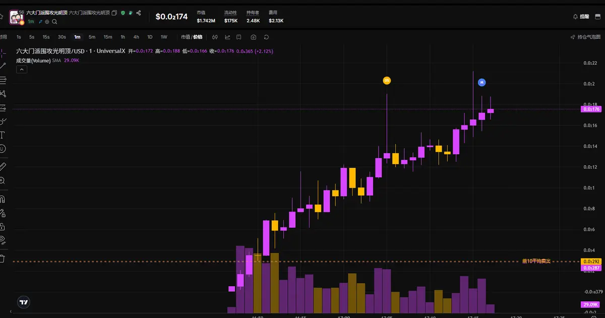
Task: Click the orange DS marker on chart
Action: tap(387, 80)
